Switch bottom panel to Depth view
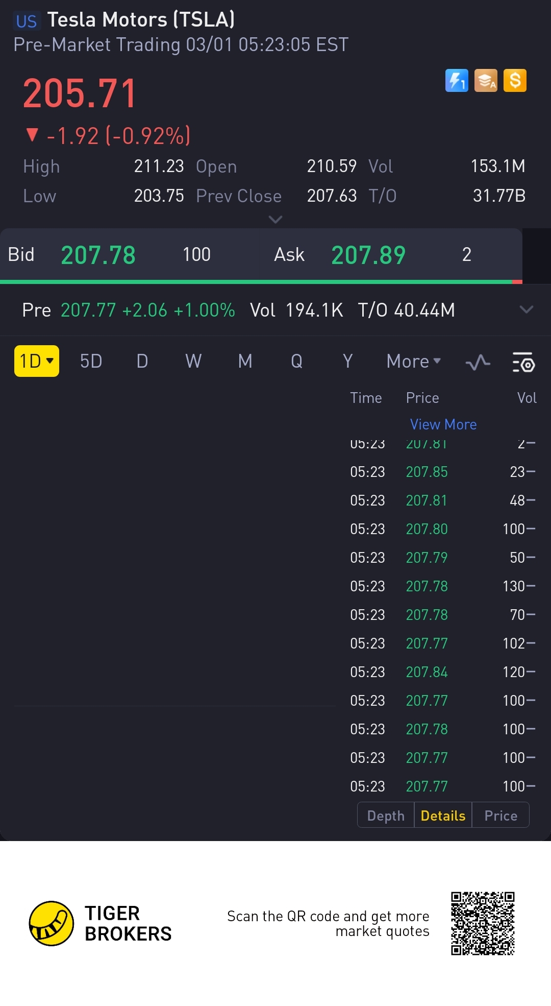 pos(386,815)
